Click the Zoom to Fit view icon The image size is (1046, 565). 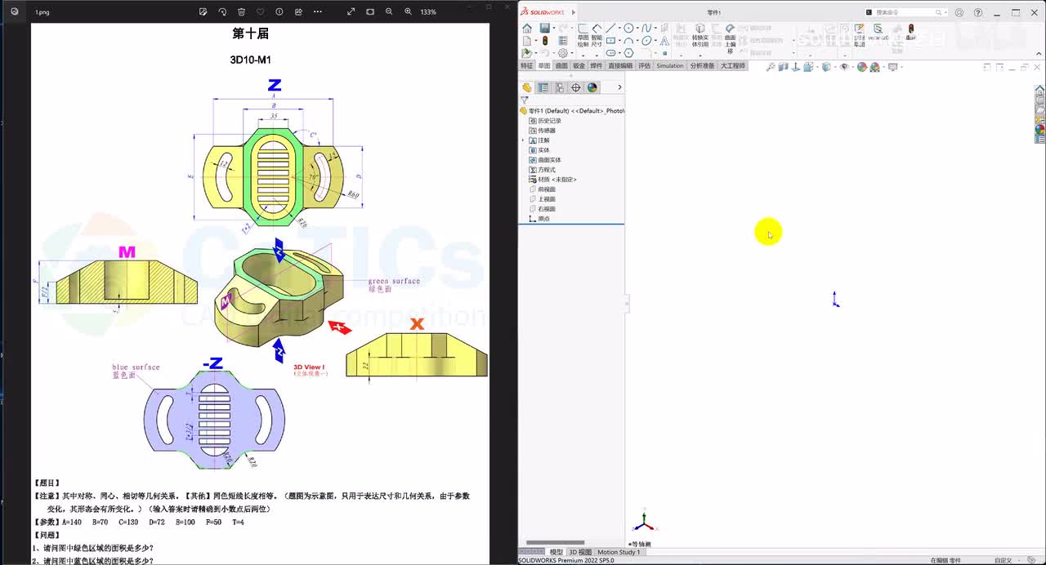coord(771,67)
